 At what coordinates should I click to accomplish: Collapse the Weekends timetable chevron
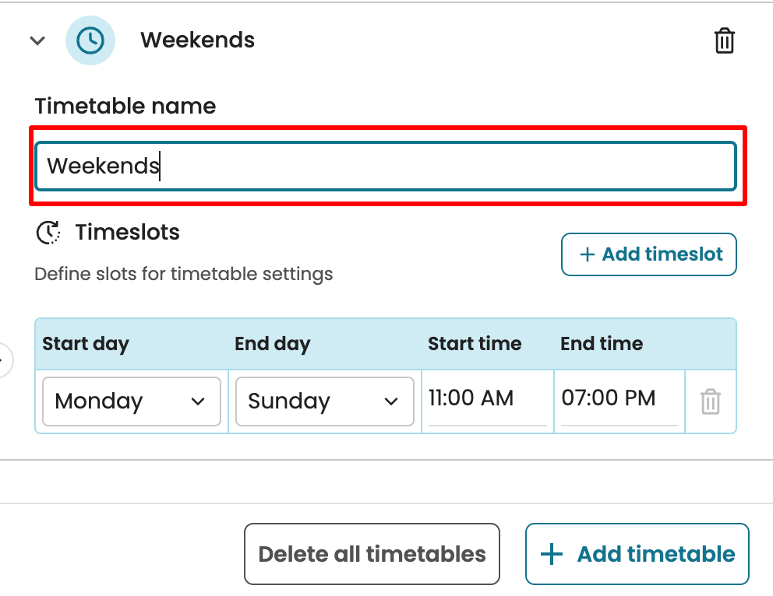pos(37,40)
